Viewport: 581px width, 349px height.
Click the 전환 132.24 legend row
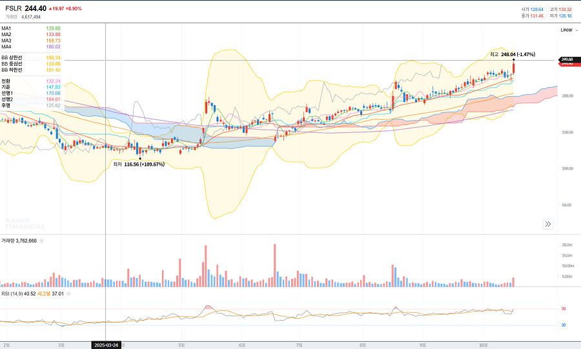tap(31, 81)
